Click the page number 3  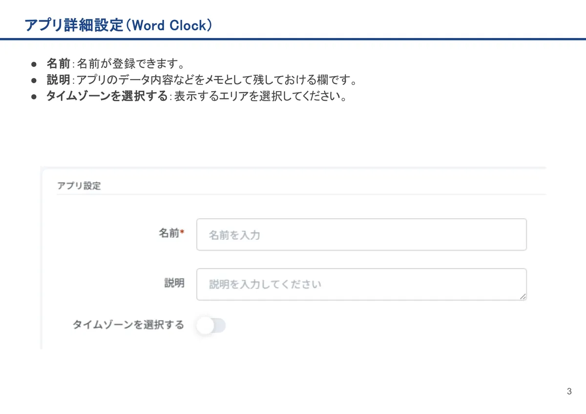point(569,392)
